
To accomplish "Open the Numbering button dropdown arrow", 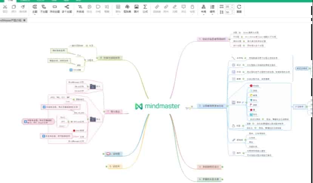I will tap(212, 14).
